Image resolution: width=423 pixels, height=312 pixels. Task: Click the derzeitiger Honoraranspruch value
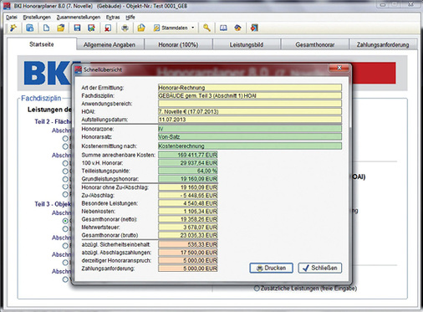pos(188,260)
